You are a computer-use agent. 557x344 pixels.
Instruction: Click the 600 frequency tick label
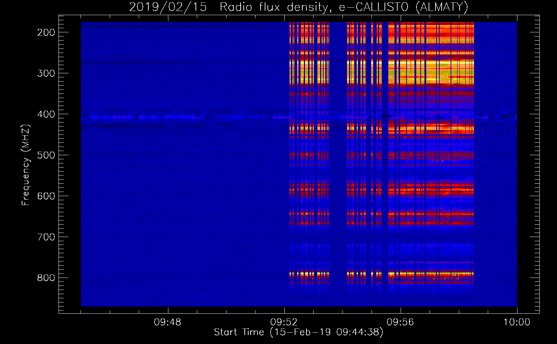46,196
